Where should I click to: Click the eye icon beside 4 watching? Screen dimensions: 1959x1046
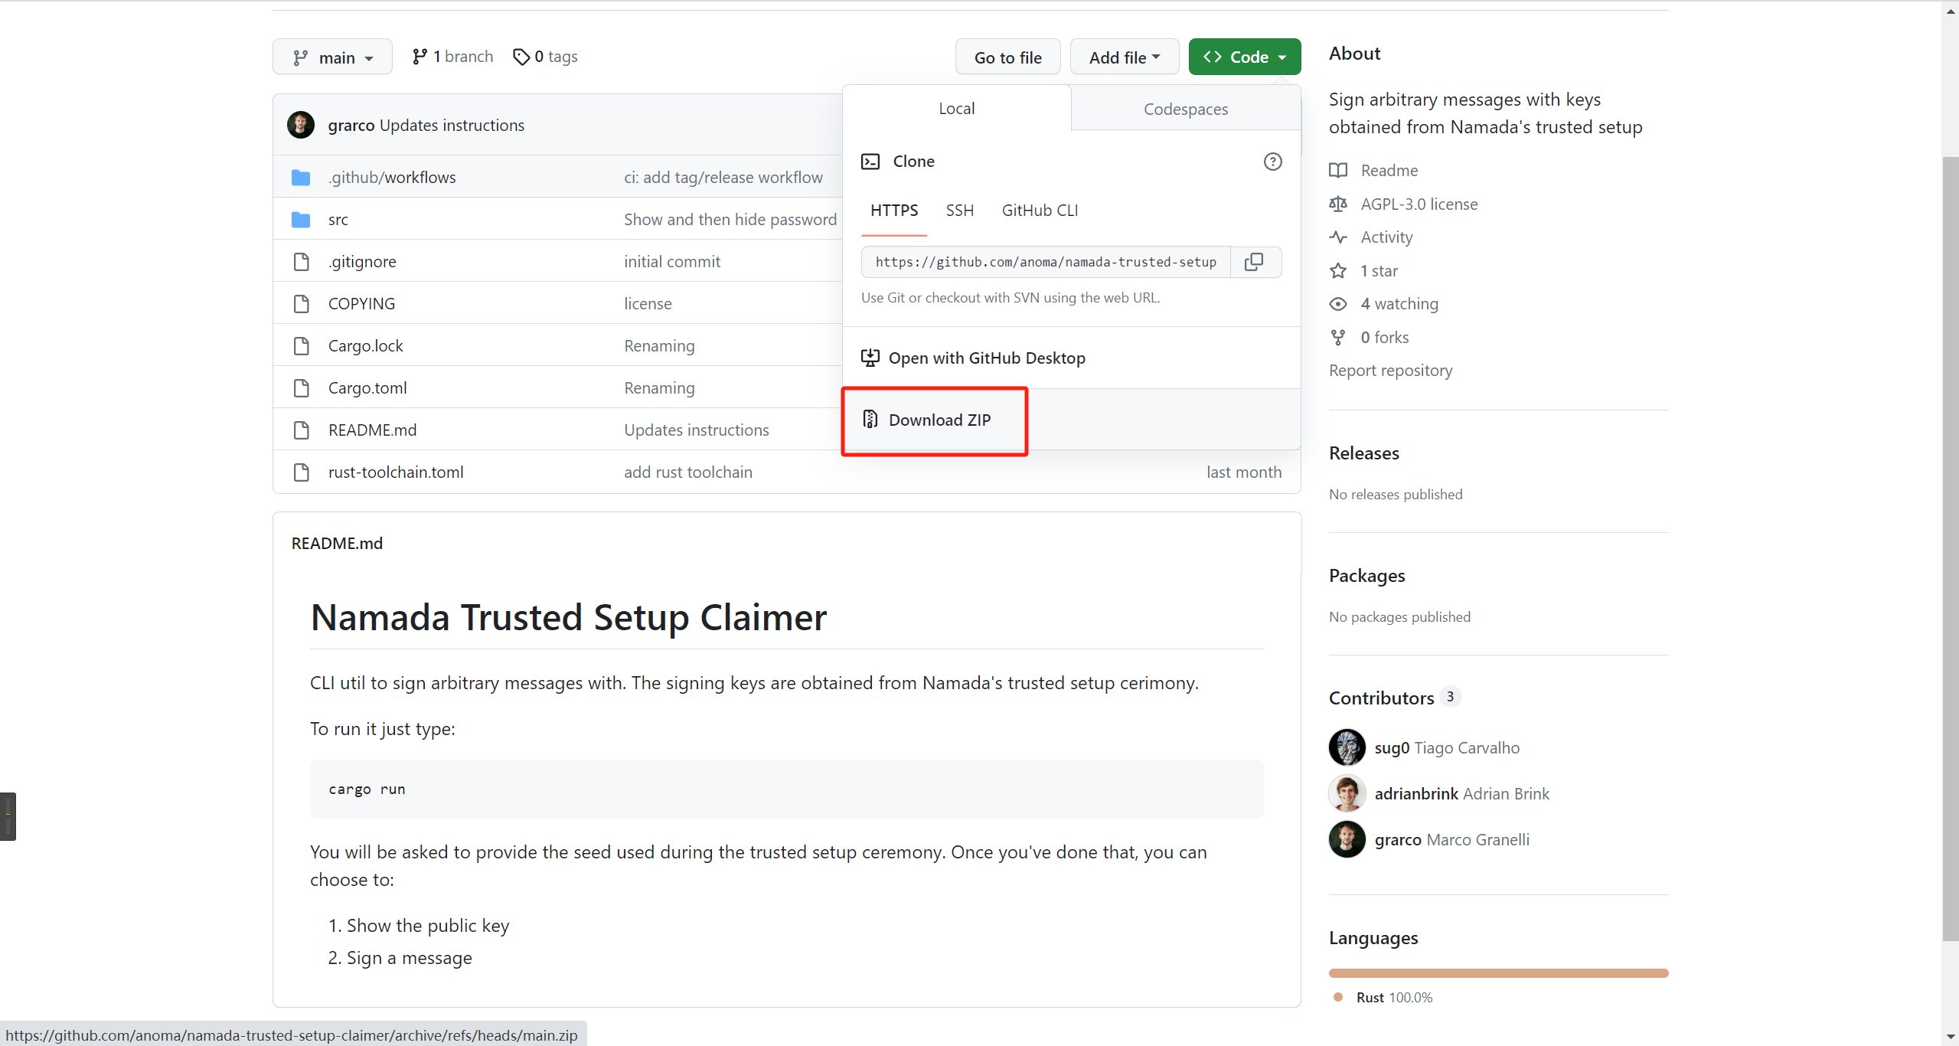[1337, 304]
